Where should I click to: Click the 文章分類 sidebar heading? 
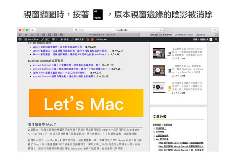(159, 117)
